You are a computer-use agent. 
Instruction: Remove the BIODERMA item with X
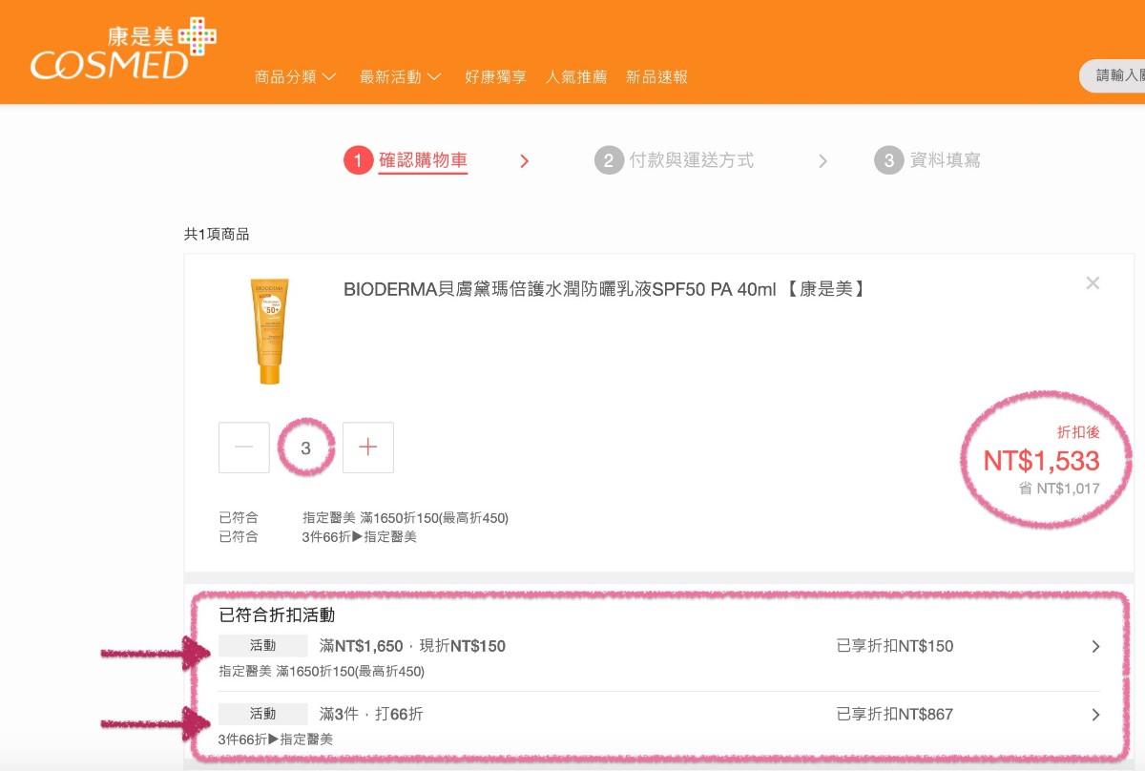(1093, 283)
